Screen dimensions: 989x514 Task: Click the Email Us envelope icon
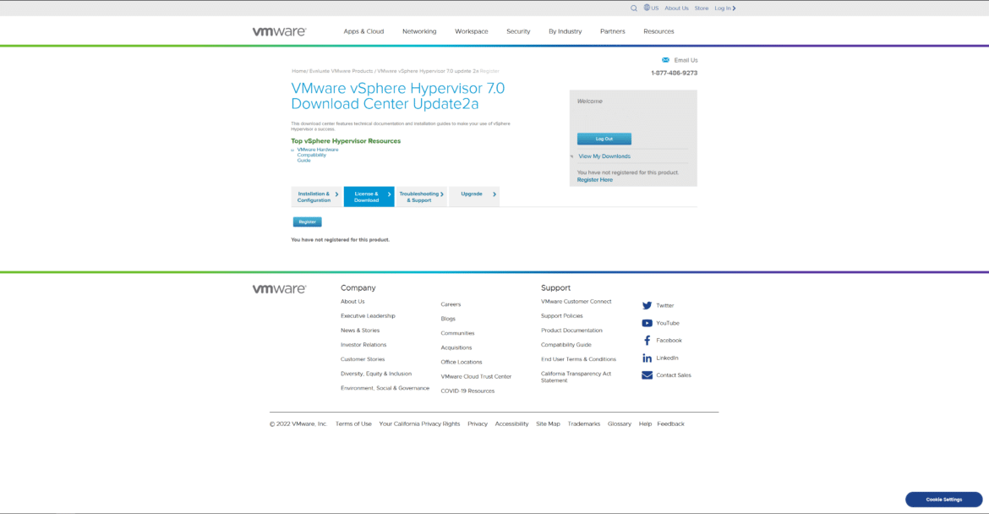[x=665, y=60]
